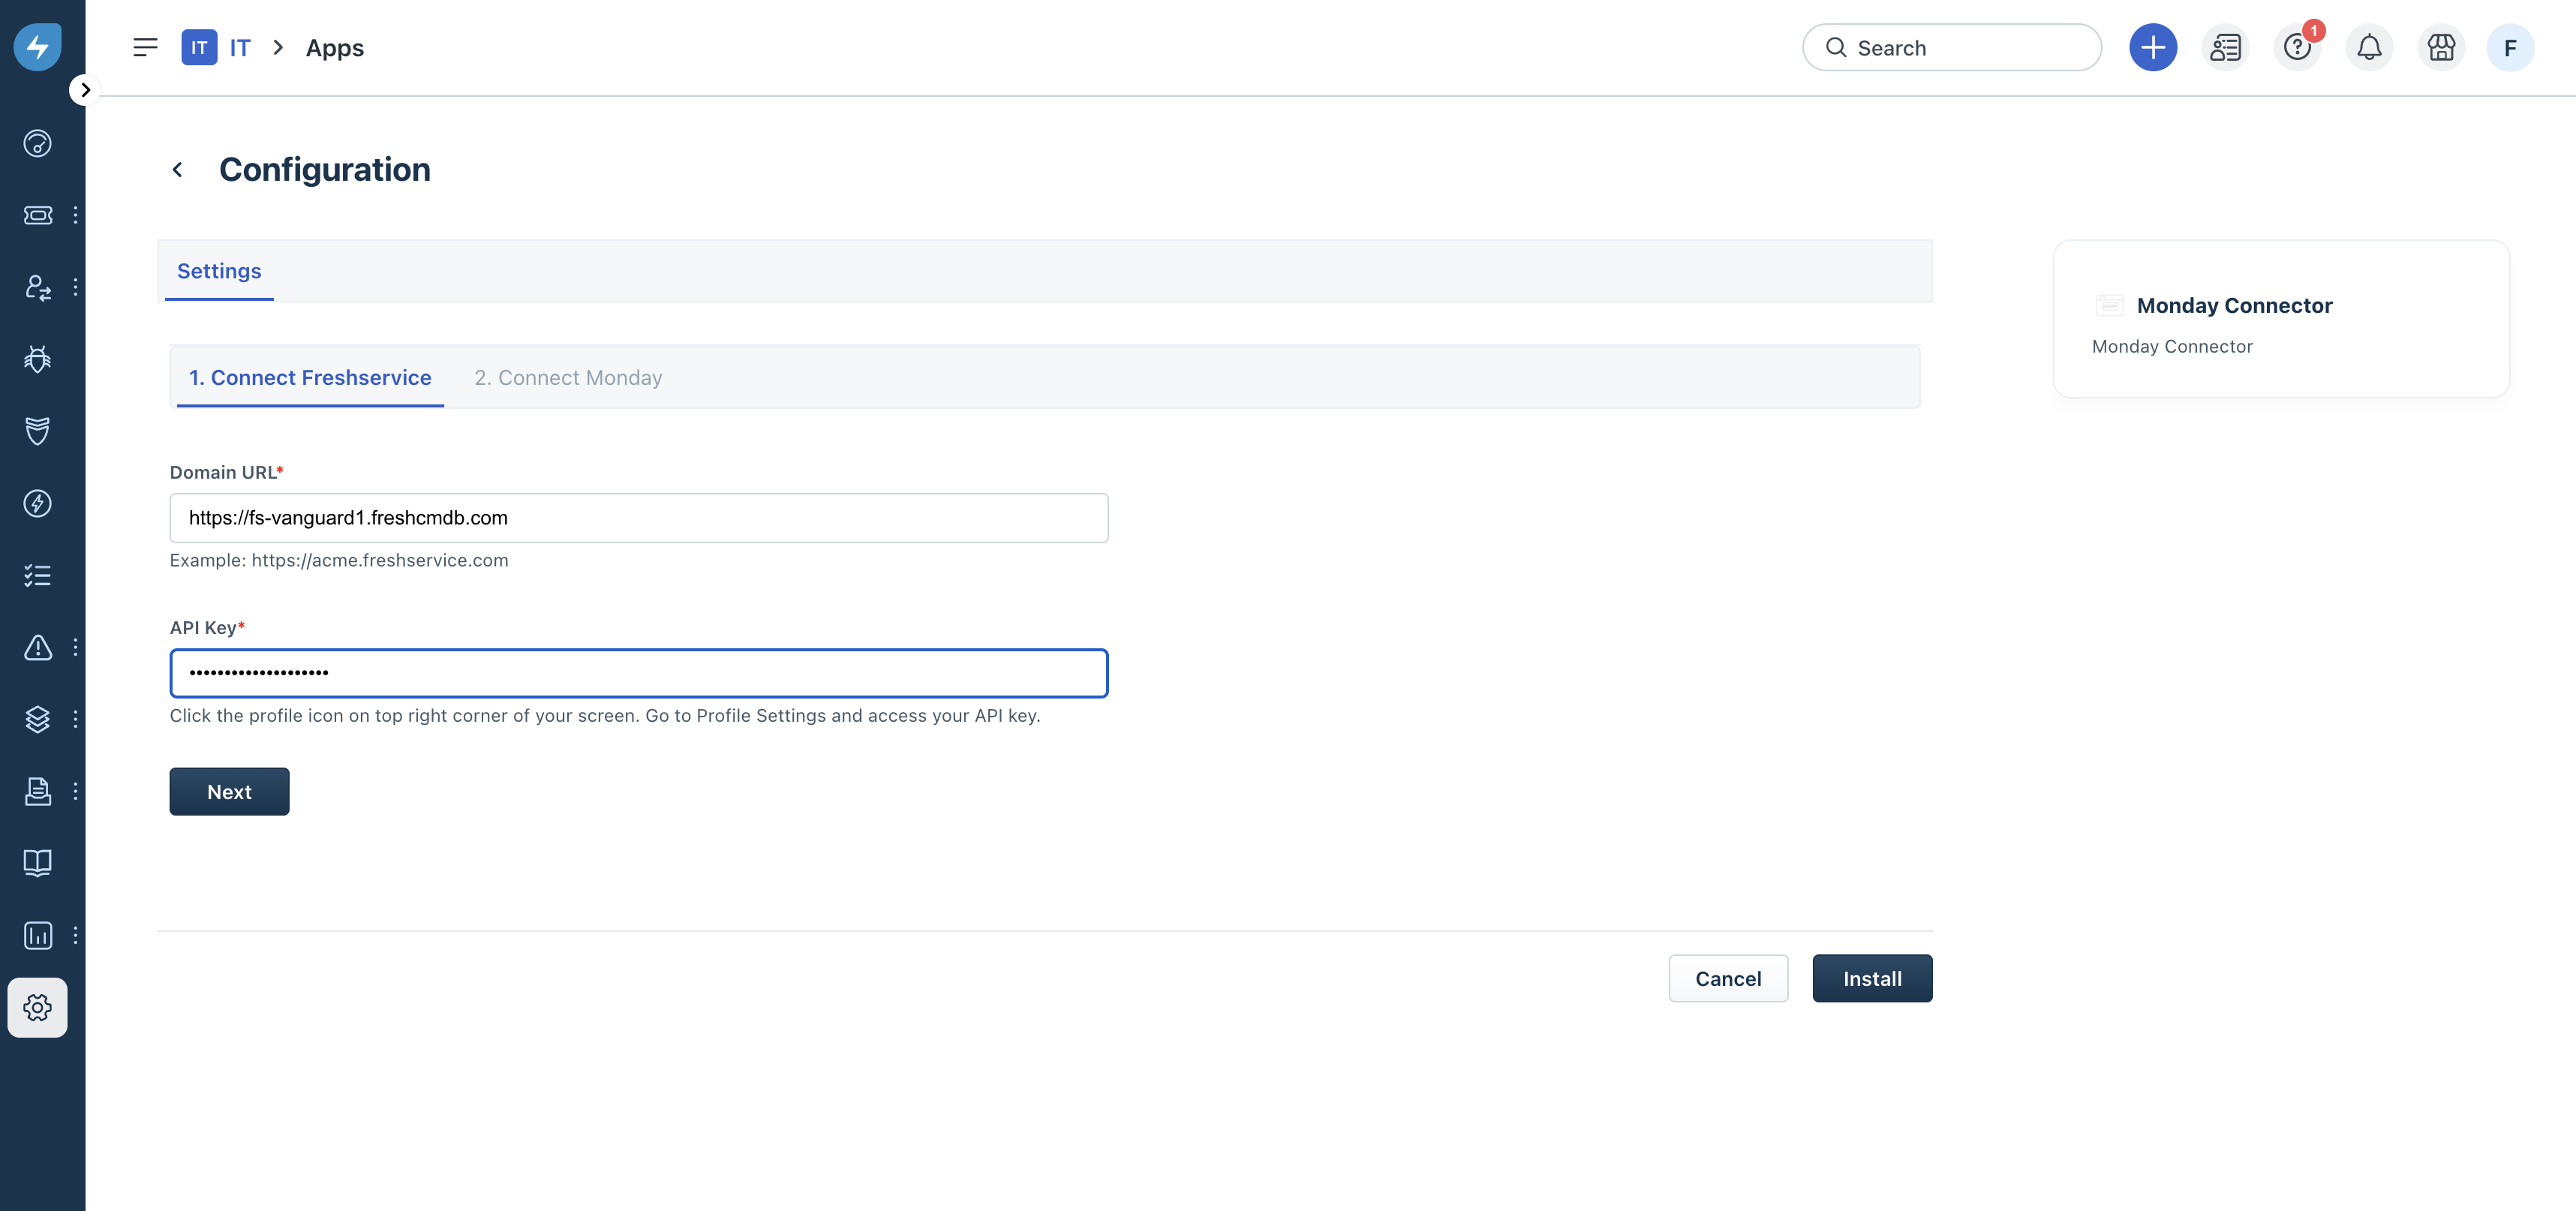Click in the Domain URL field
Screen dimensions: 2576x1211
coord(638,518)
